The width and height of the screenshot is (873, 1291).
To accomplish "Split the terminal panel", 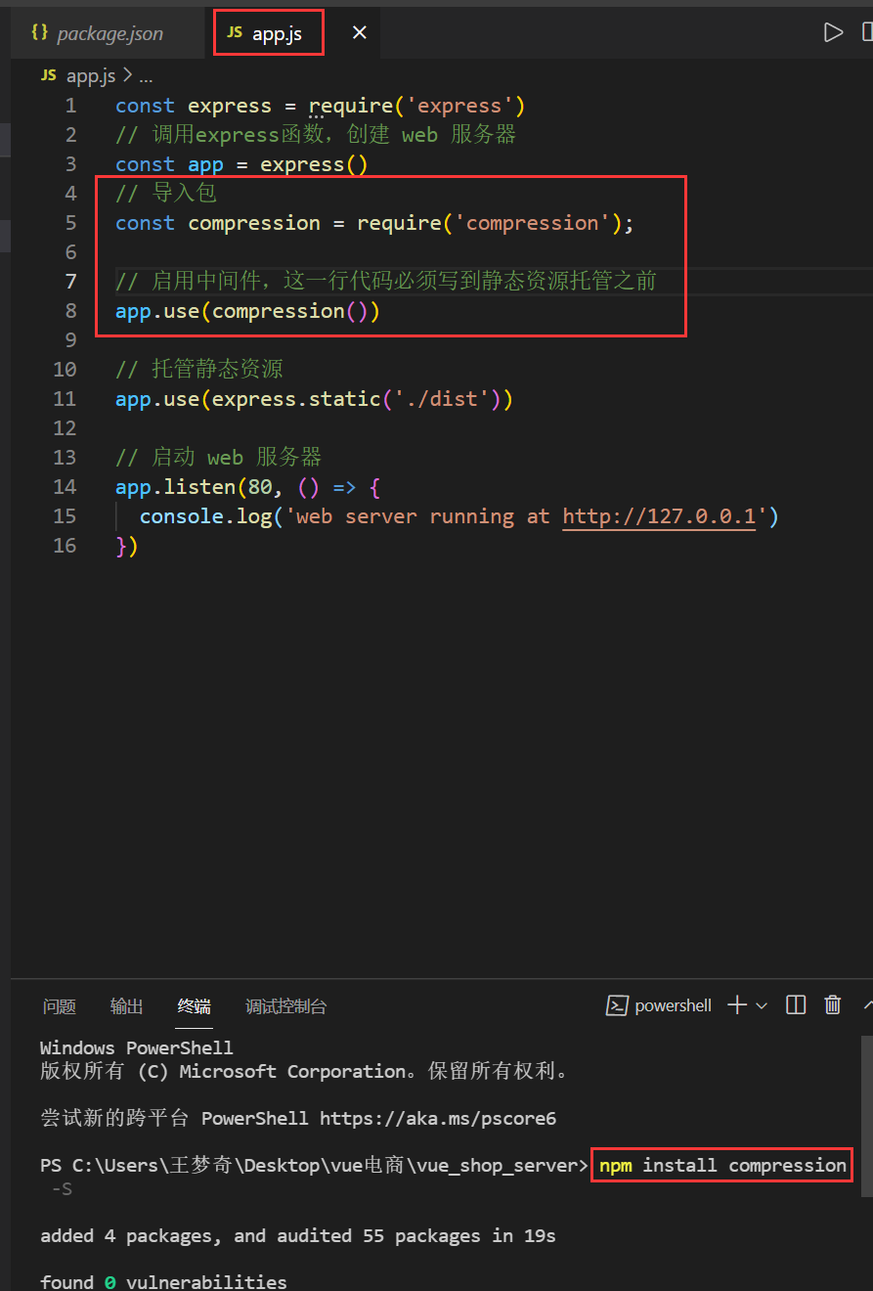I will click(796, 1005).
